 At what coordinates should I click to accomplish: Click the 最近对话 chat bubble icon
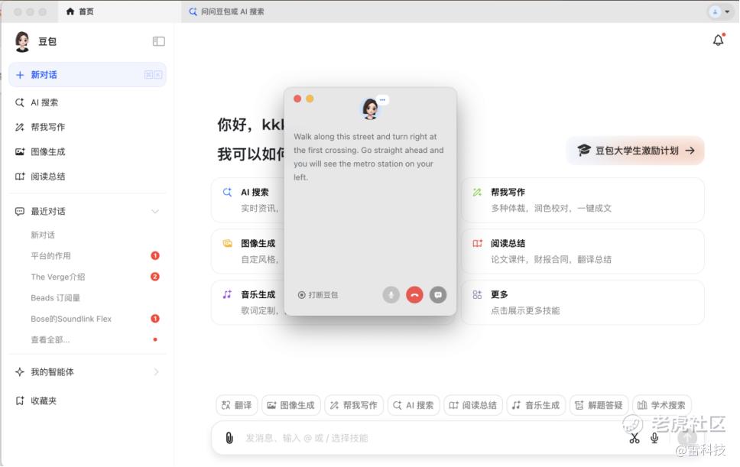(19, 211)
